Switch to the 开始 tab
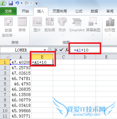This screenshot has width=117, height=119. [x=25, y=11]
